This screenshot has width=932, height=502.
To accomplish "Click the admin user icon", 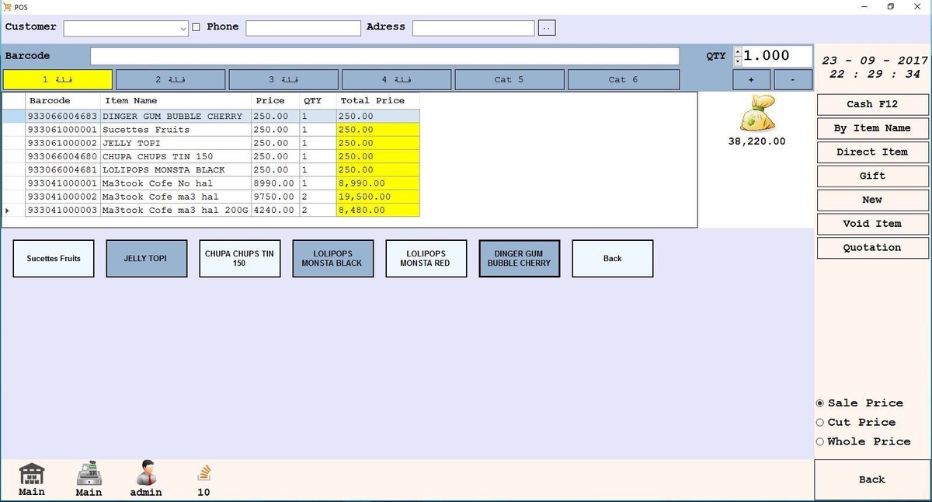I will [x=146, y=473].
